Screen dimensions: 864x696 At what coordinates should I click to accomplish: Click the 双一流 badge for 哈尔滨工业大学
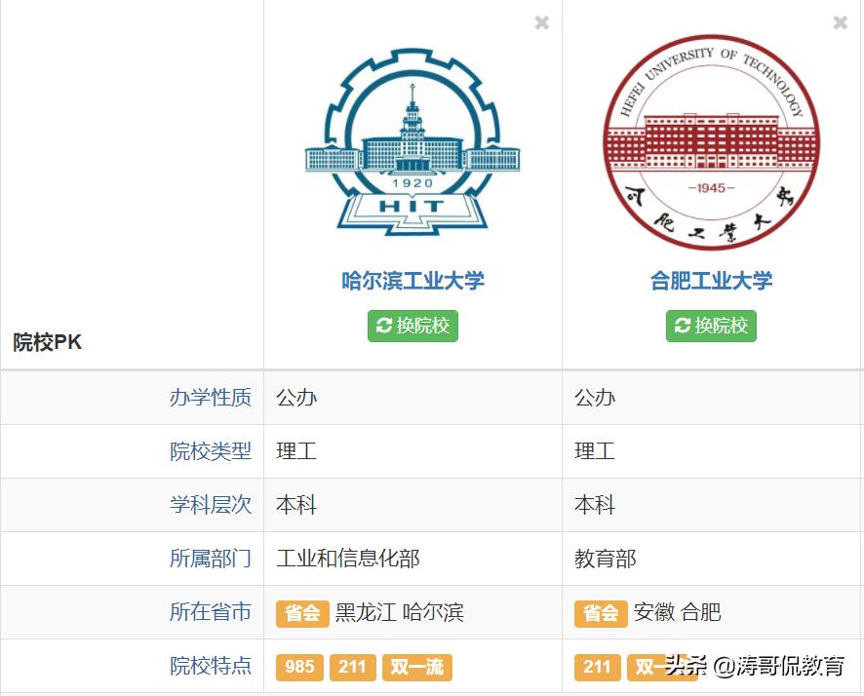click(416, 668)
